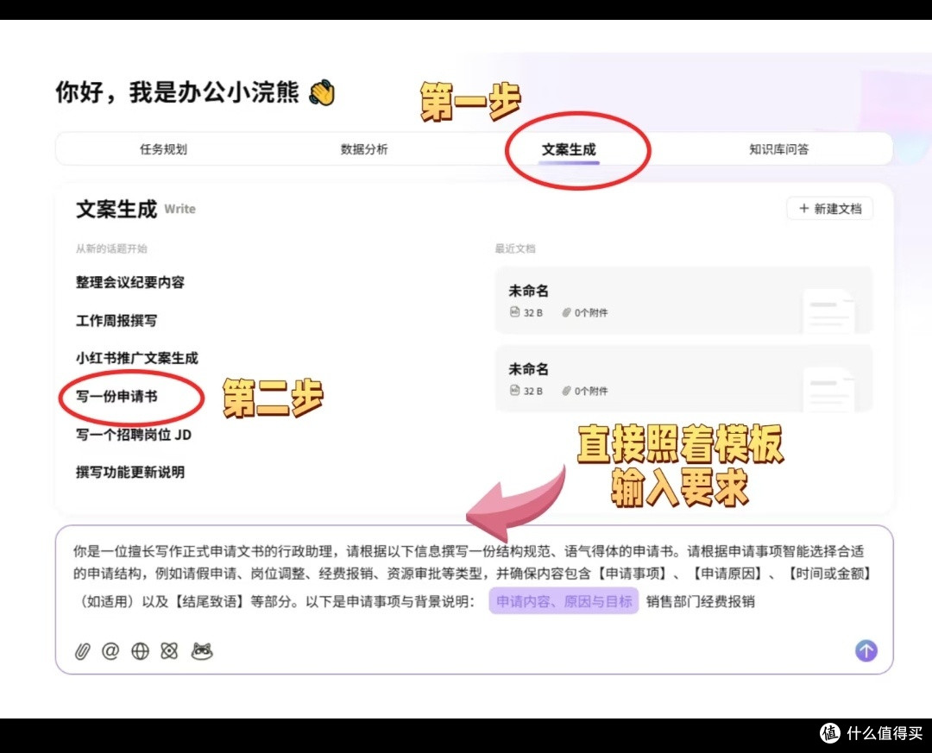
Task: Open the second 未命名 recent document
Action: coord(683,379)
